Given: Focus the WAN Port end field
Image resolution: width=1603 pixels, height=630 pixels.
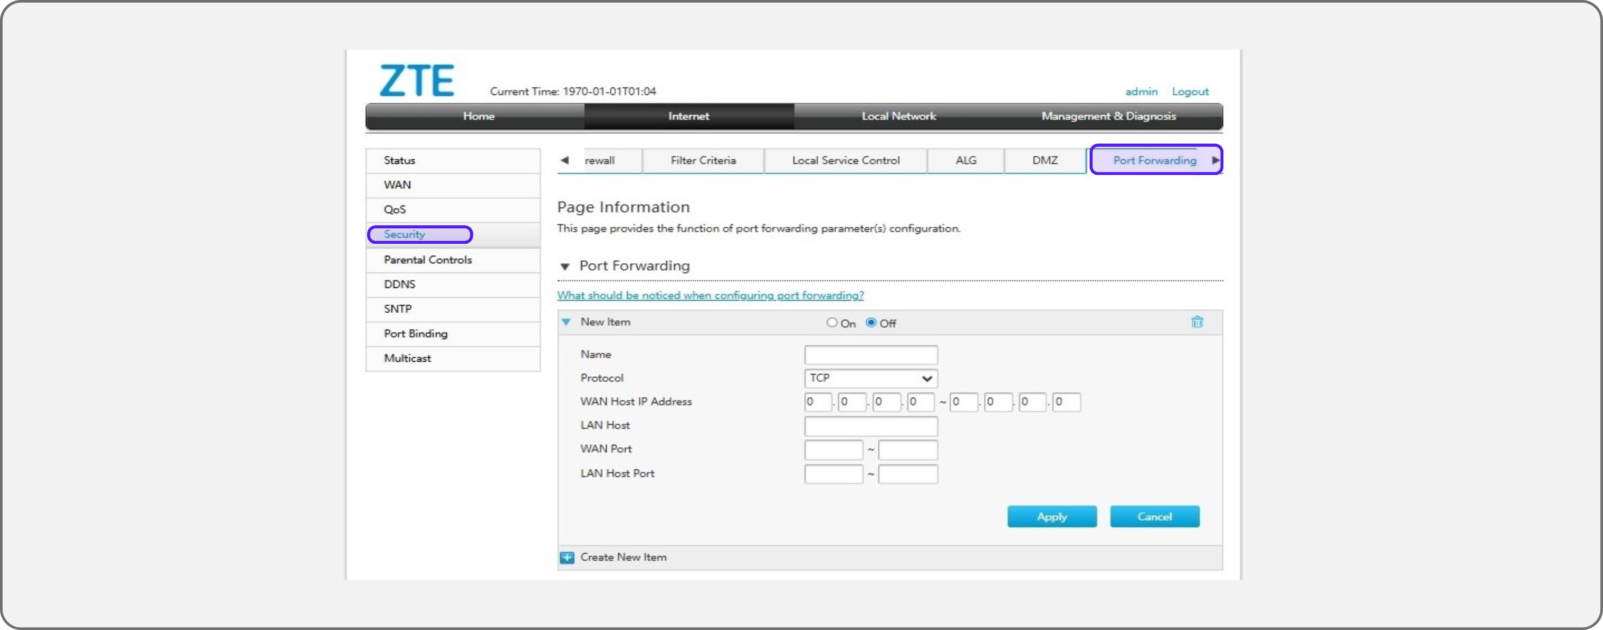Looking at the screenshot, I should (908, 450).
